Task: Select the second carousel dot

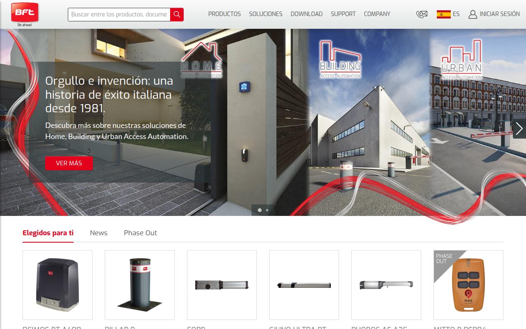Action: [x=267, y=210]
